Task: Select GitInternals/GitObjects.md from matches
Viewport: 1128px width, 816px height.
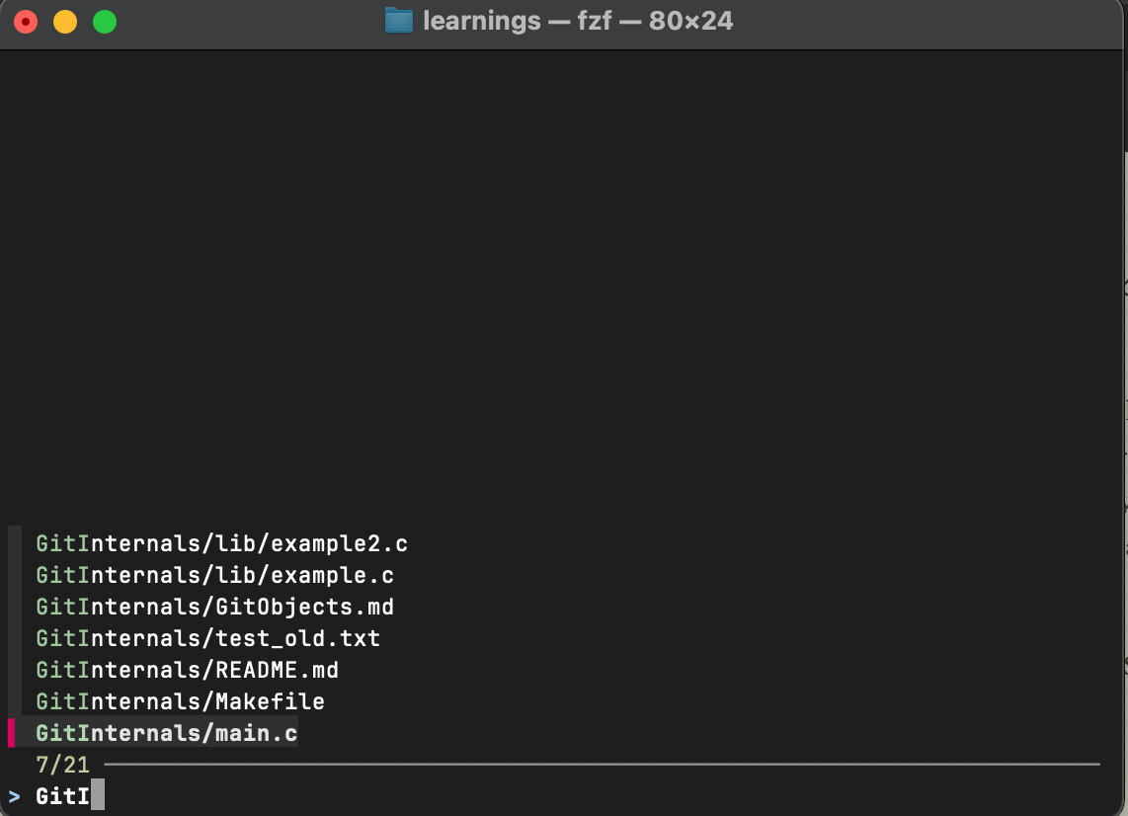Action: 214,606
